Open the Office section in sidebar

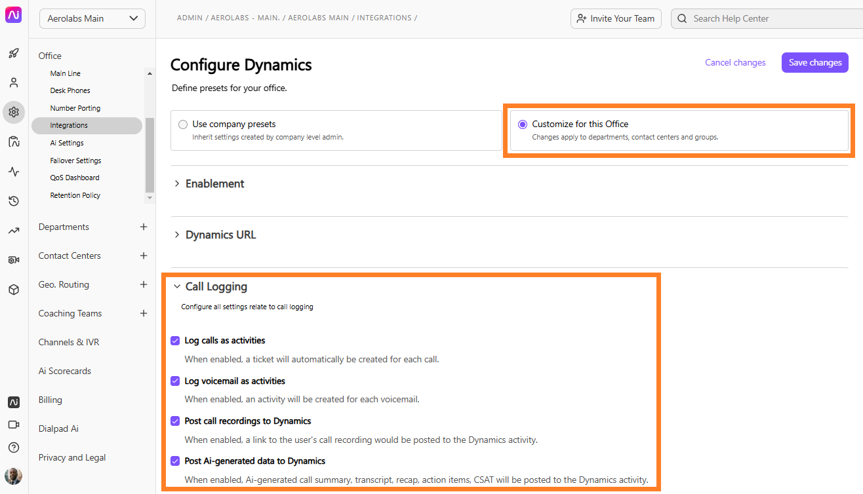(x=50, y=56)
